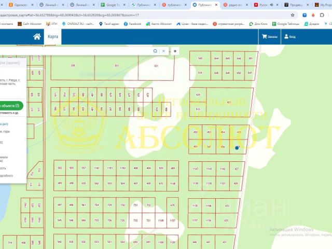The height and width of the screenshot is (249, 332).
Task: Close the active Публичная карта tab
Action: (216, 5)
